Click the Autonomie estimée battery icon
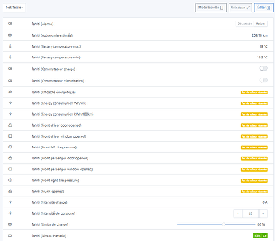275x241 pixels. pos(10,35)
